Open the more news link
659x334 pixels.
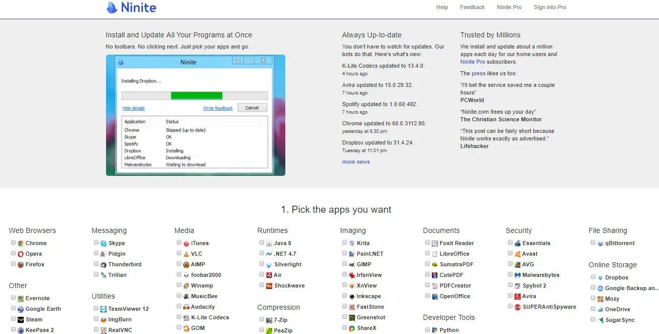(x=356, y=162)
